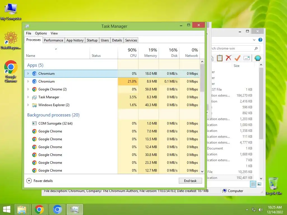Show hidden tray icons arrow

247,210
